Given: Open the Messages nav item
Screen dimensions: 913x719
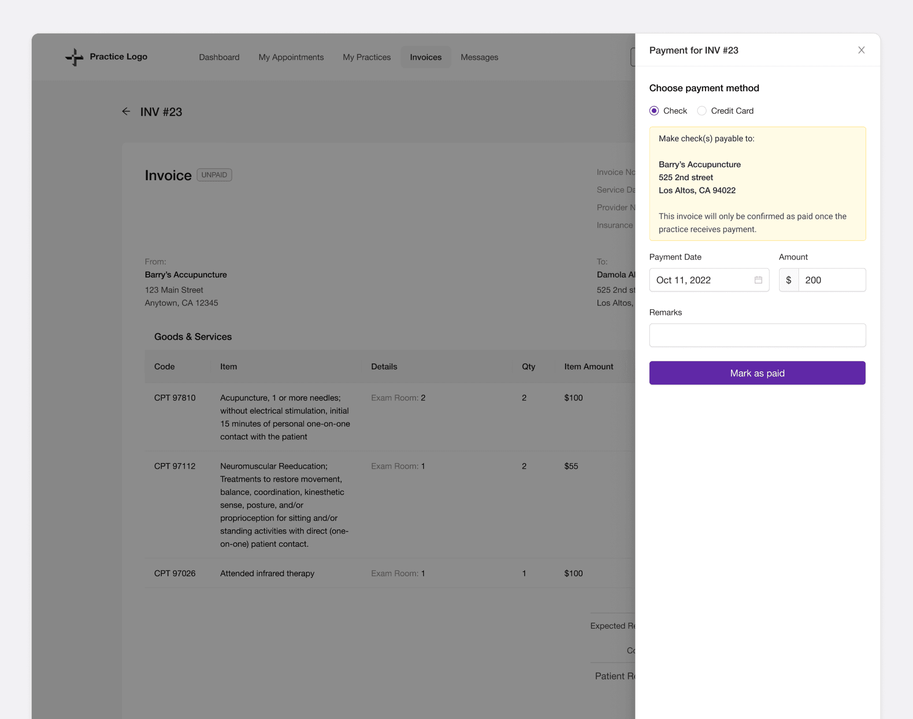Looking at the screenshot, I should (x=479, y=57).
